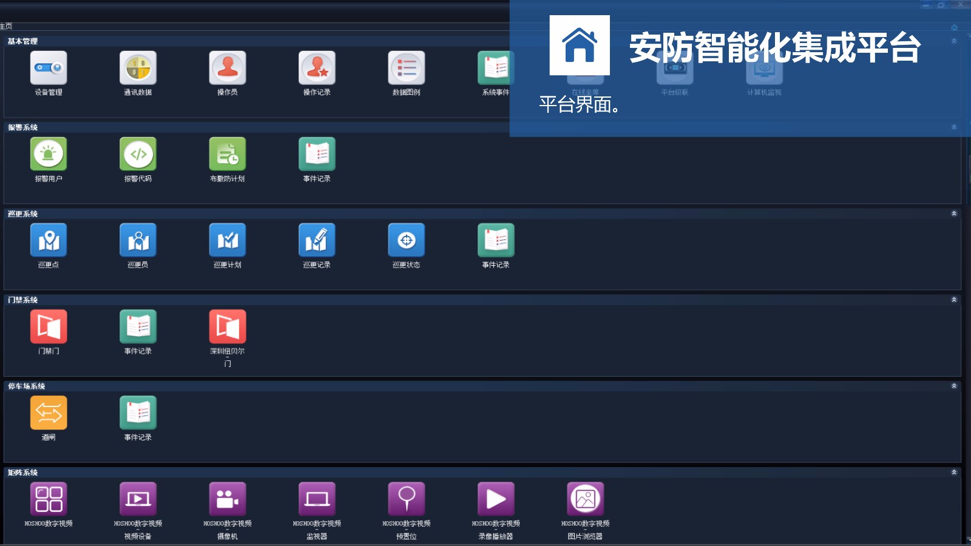Screen dimensions: 971x546
Task: Select the 主页 home tab
Action: pos(6,26)
